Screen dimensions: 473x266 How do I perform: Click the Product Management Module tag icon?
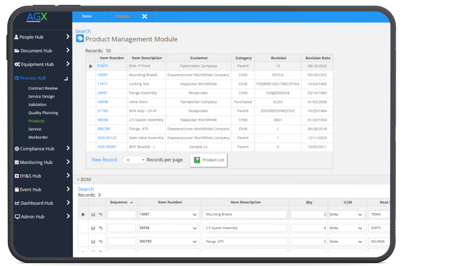pos(80,38)
